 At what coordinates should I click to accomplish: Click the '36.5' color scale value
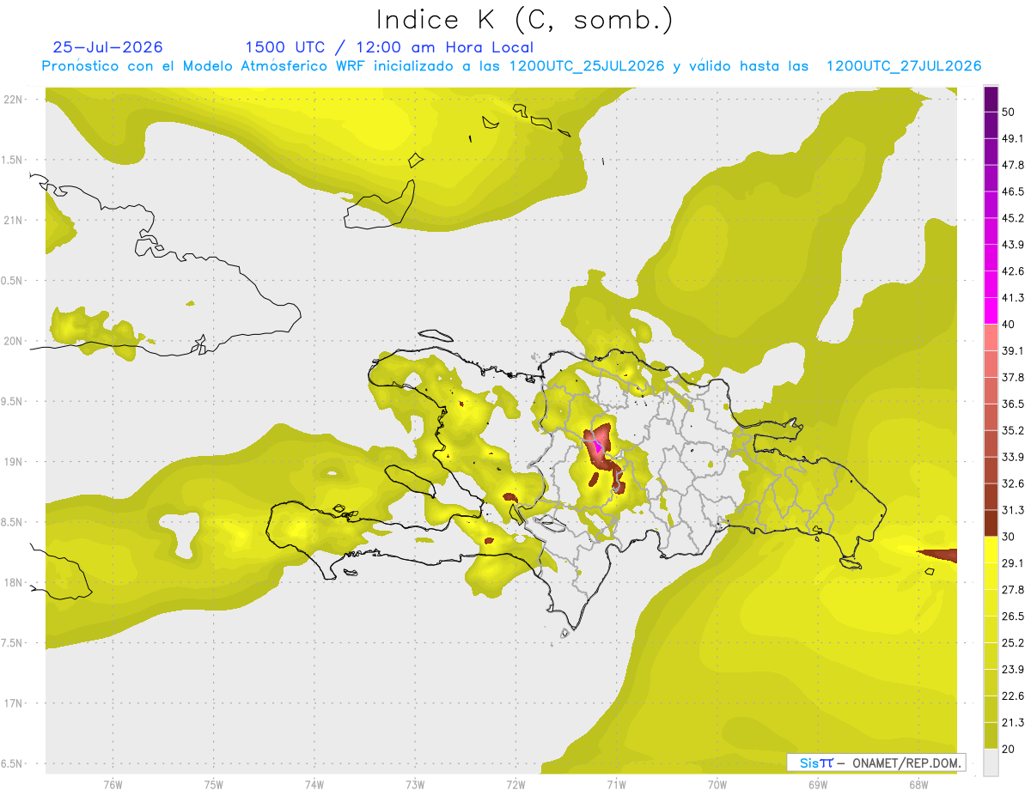1013,404
